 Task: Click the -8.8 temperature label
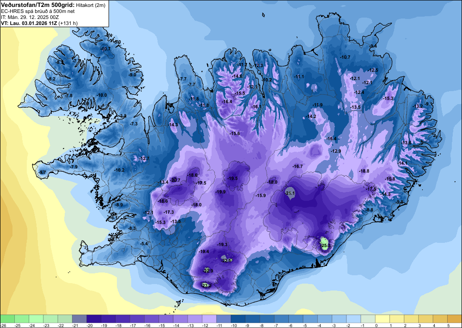(x=370, y=210)
